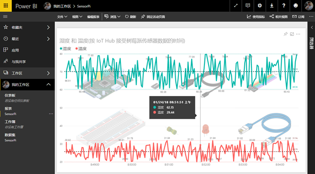
Task: Click the 工作簿 section heading
Action: 10,122
